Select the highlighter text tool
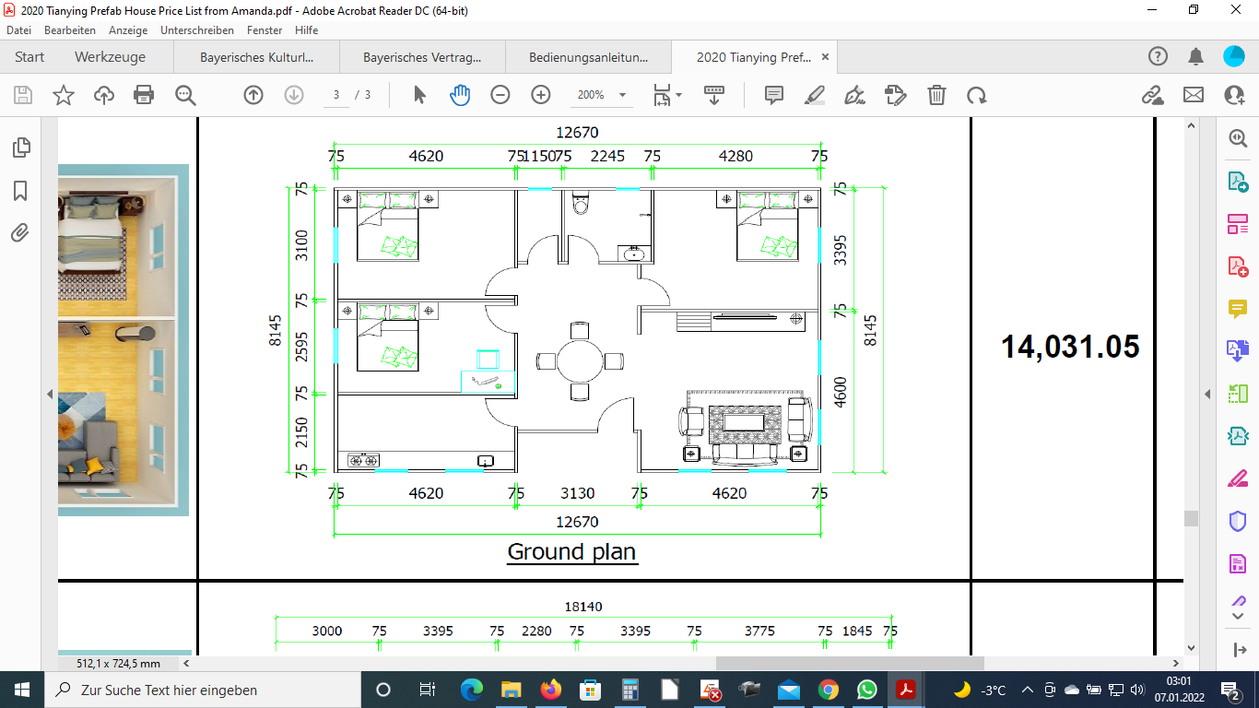The image size is (1259, 708). coord(815,95)
